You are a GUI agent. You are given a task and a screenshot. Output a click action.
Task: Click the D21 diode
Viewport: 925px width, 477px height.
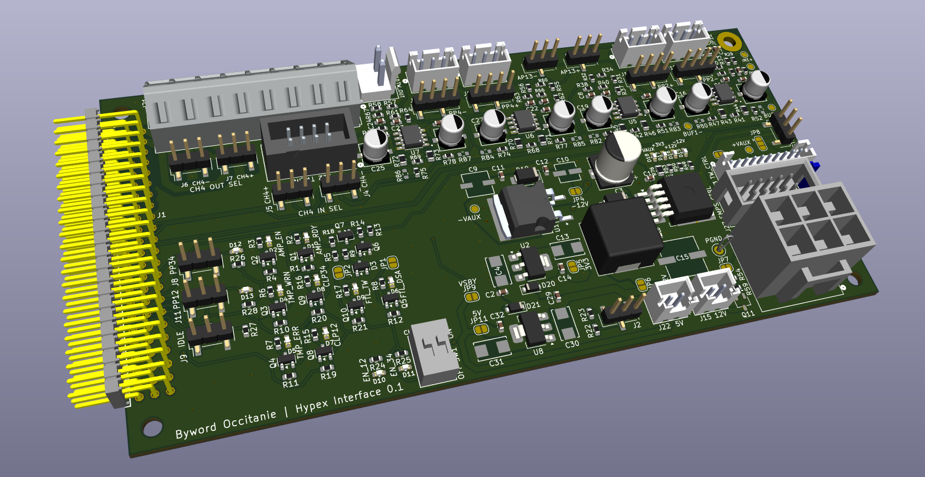coord(516,306)
